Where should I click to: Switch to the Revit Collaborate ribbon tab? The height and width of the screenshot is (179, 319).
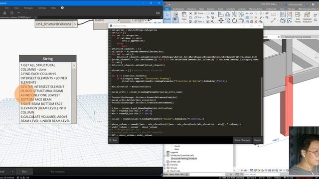point(271,9)
